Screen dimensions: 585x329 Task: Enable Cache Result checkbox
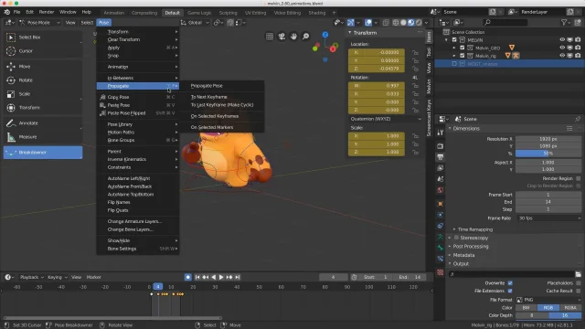579,291
